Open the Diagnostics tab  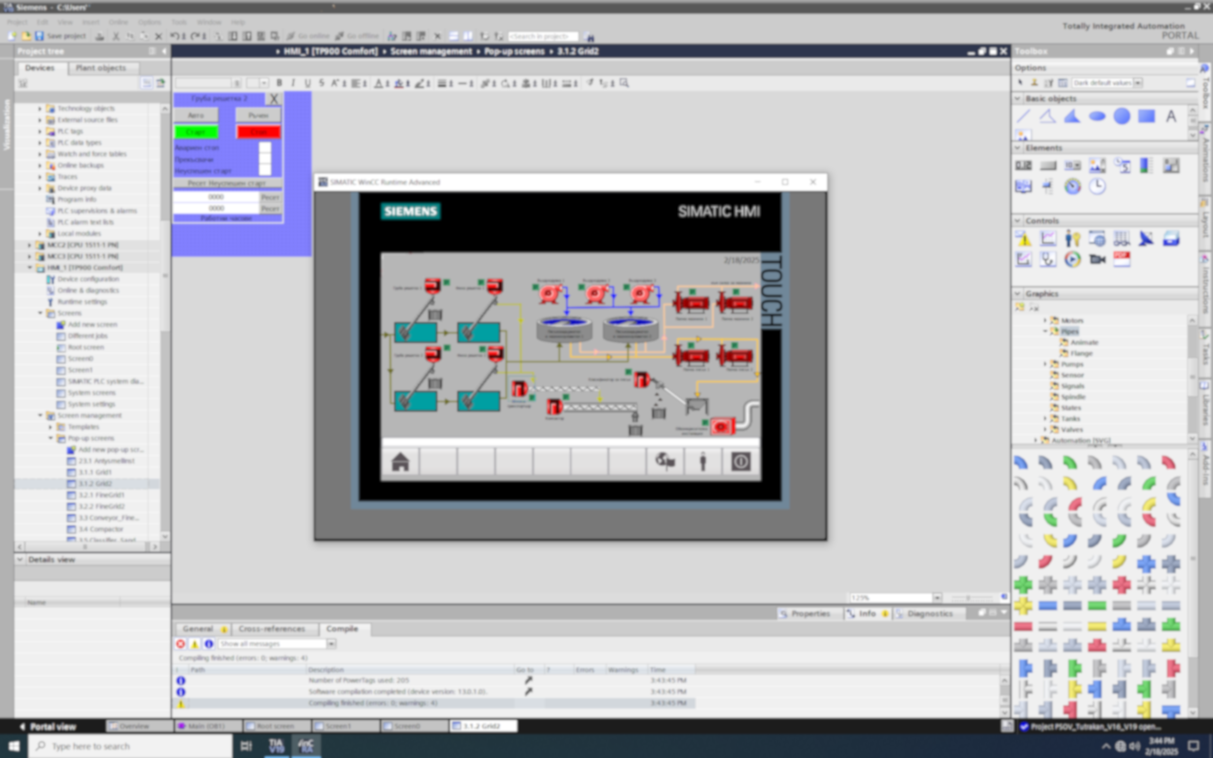[930, 614]
